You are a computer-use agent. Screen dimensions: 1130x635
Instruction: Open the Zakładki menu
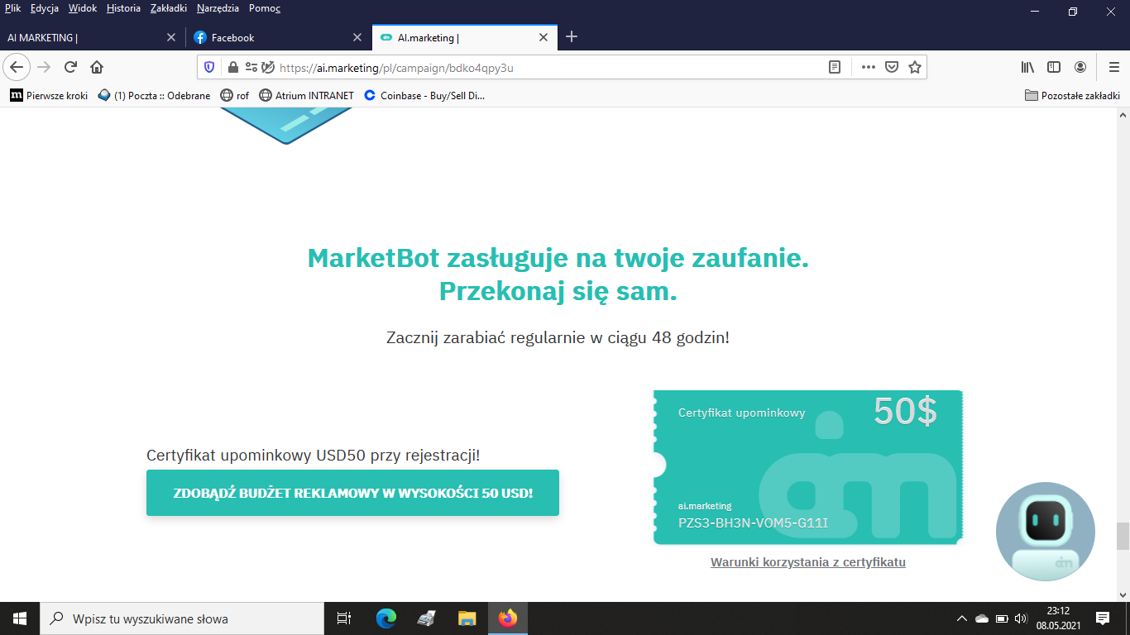(x=169, y=8)
